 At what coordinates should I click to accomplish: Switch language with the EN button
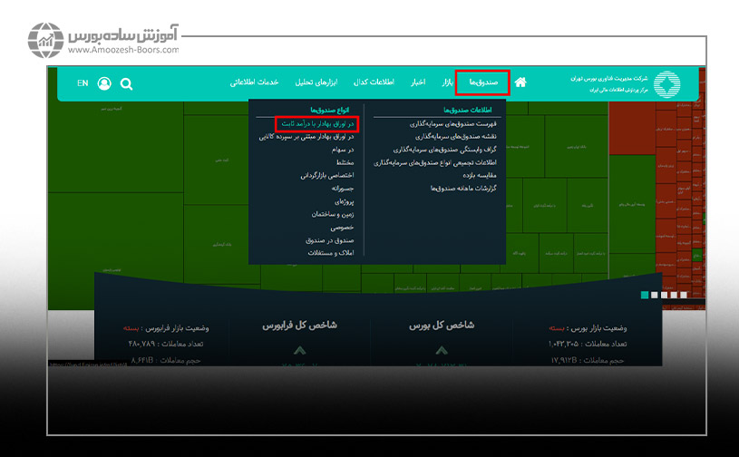(x=83, y=83)
